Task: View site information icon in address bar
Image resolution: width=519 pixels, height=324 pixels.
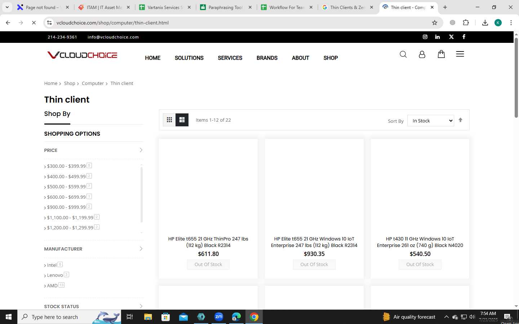Action: point(49,23)
